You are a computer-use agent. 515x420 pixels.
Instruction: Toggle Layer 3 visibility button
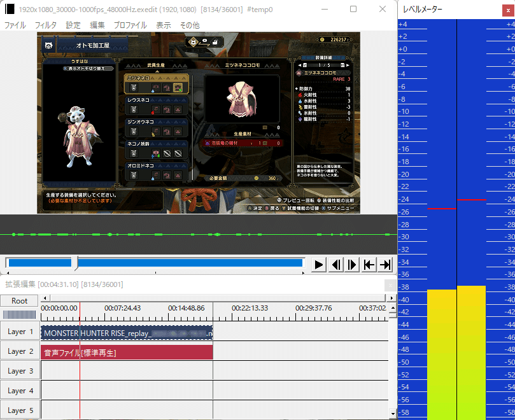tap(20, 371)
